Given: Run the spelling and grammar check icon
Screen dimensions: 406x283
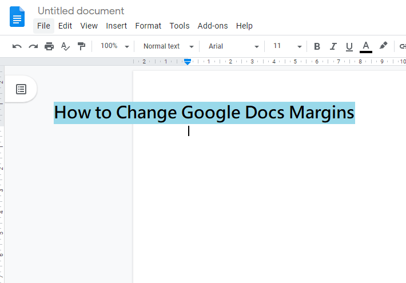Looking at the screenshot, I should point(65,46).
